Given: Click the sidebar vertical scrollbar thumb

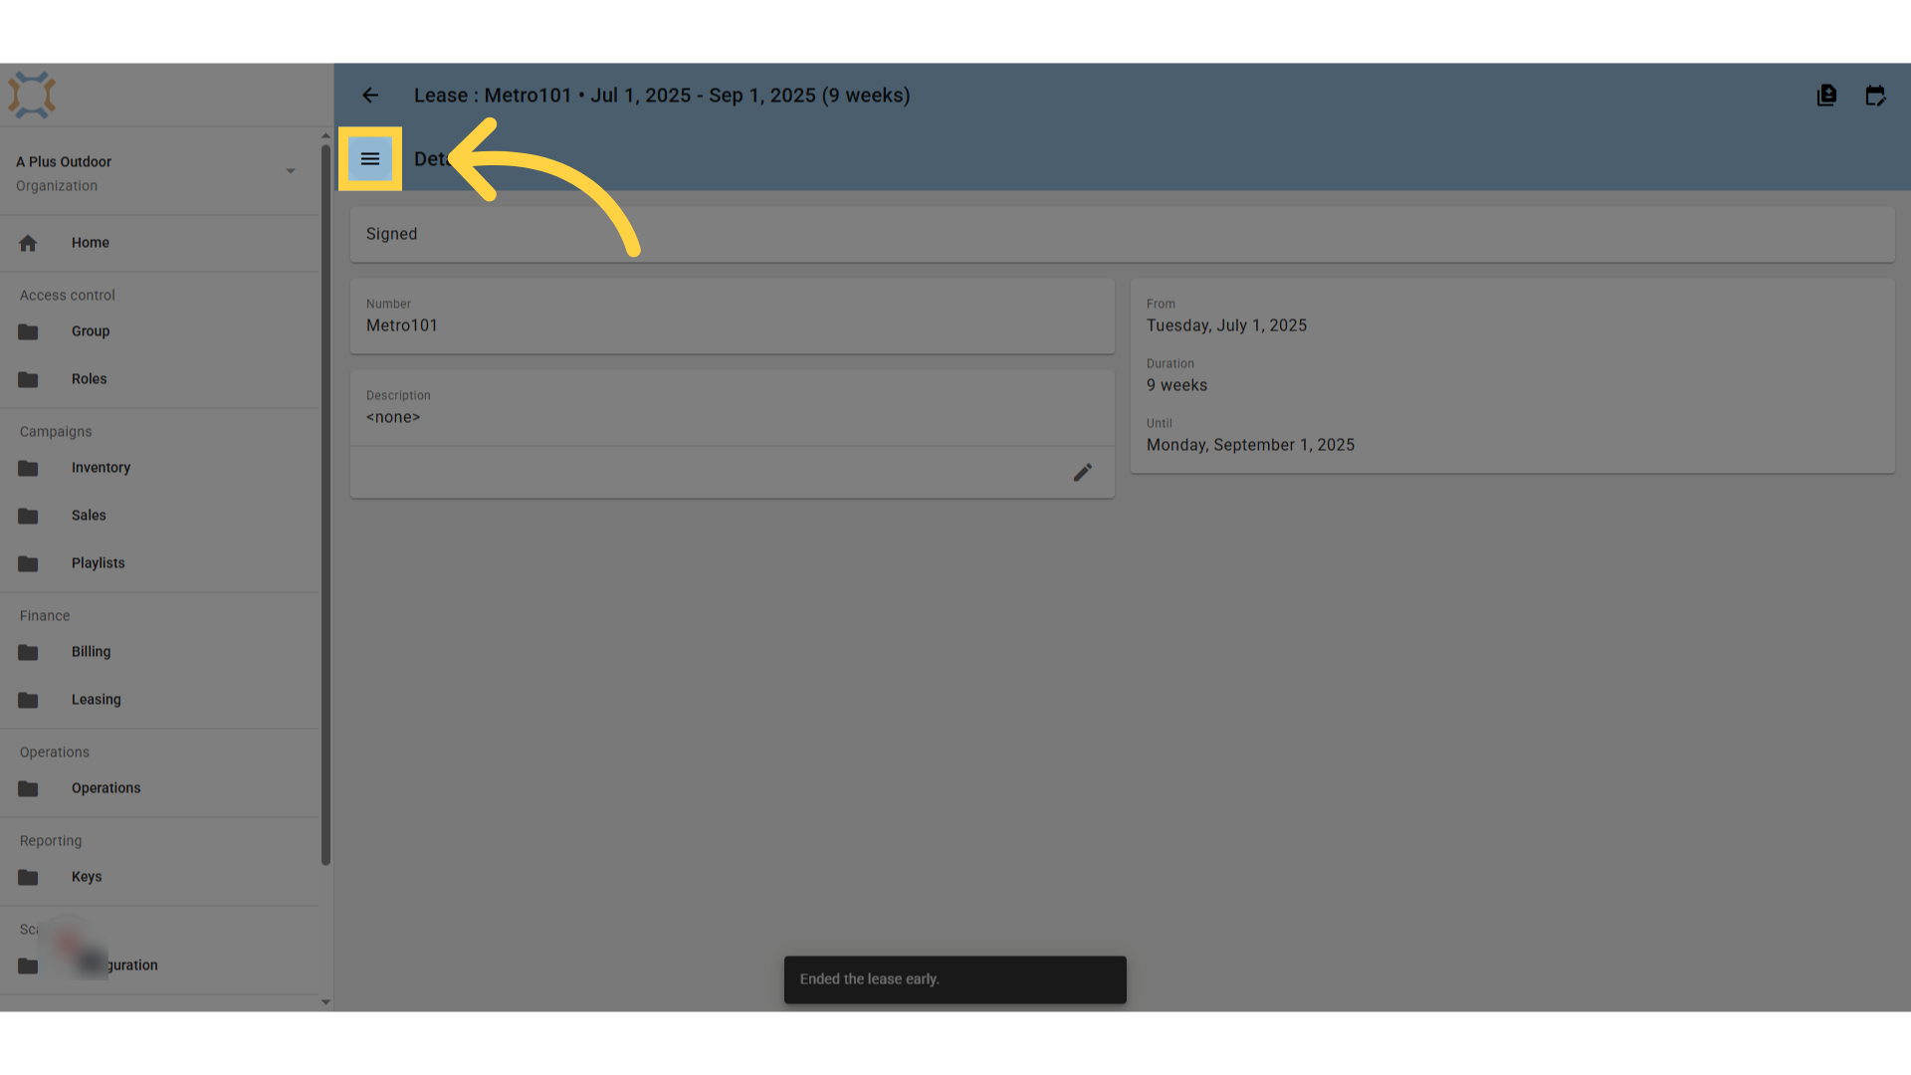Looking at the screenshot, I should 325,506.
